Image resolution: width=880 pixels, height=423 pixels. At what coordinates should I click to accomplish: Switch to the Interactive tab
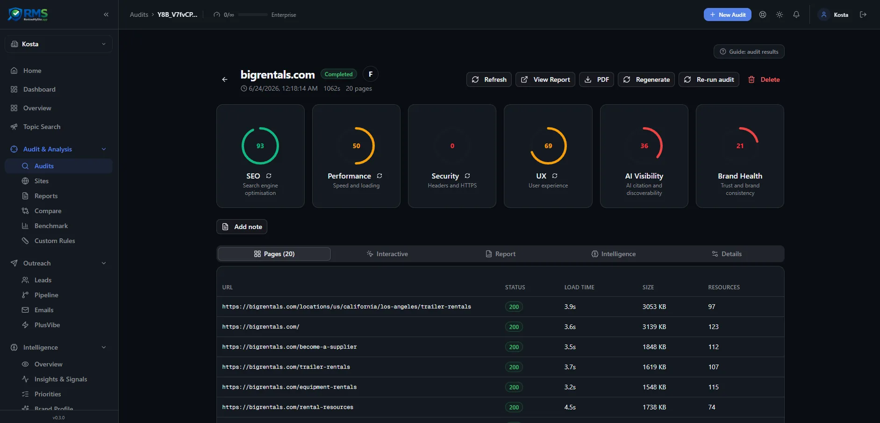(x=387, y=254)
